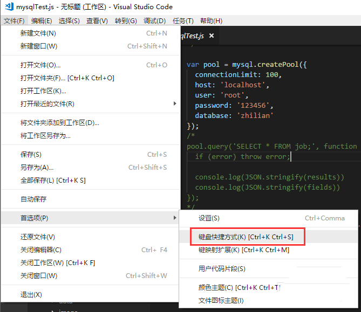
Task: Open the 转到(G) menu
Action: click(x=126, y=21)
